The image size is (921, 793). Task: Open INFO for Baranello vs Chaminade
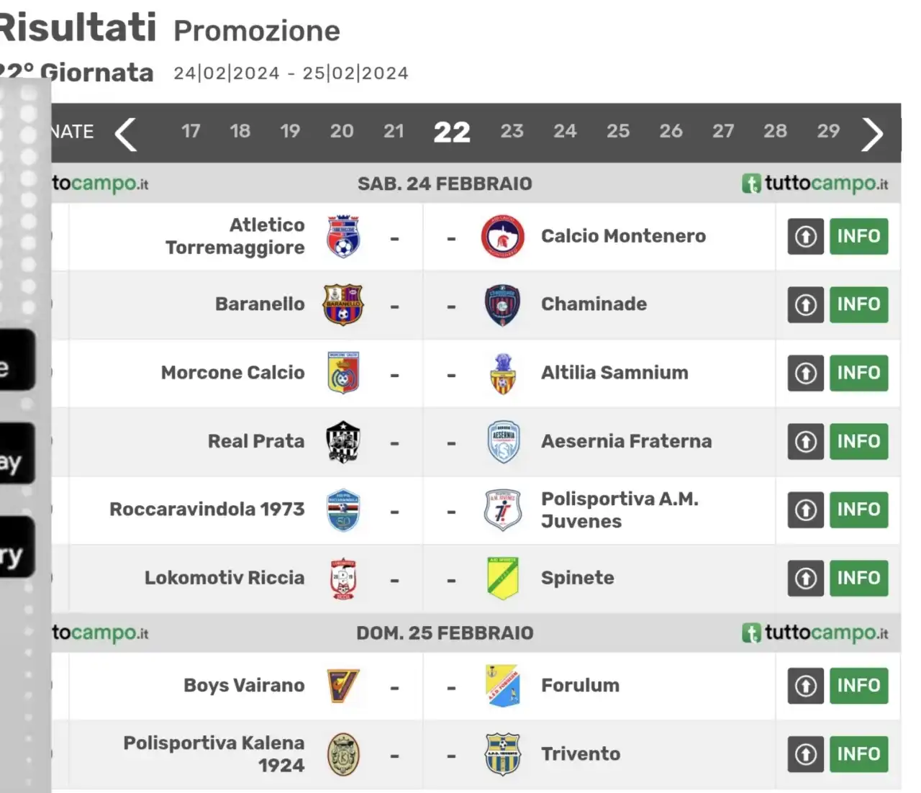click(858, 304)
